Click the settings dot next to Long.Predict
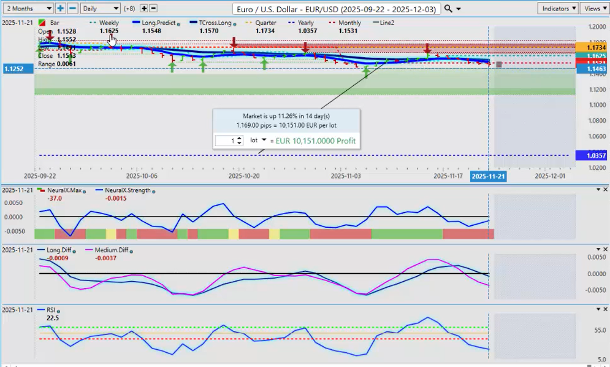This screenshot has width=610, height=367. 177,23
